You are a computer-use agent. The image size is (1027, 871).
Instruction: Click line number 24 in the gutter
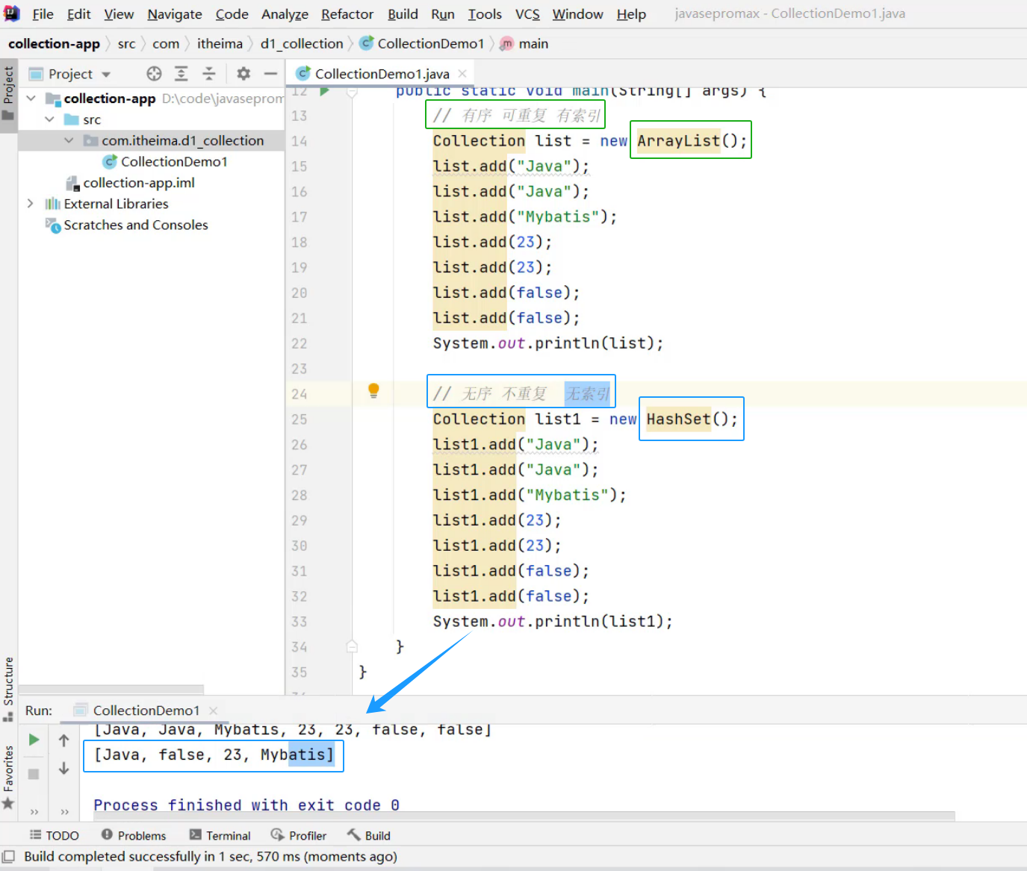(299, 394)
